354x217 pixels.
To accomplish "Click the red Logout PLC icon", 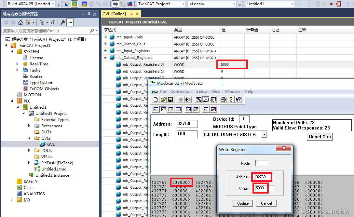I will click(x=338, y=4).
